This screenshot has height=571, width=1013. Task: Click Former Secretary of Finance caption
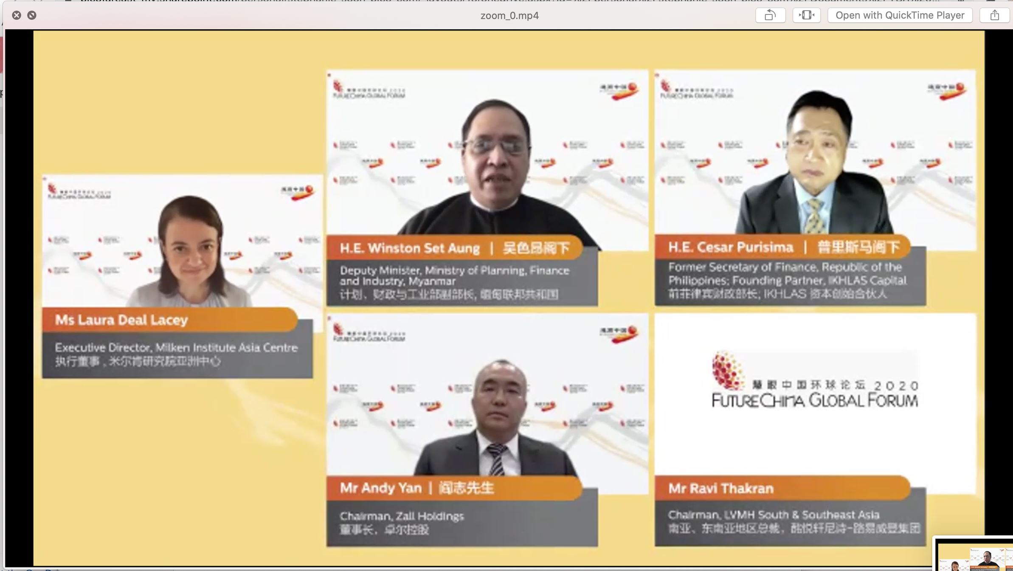(788, 274)
